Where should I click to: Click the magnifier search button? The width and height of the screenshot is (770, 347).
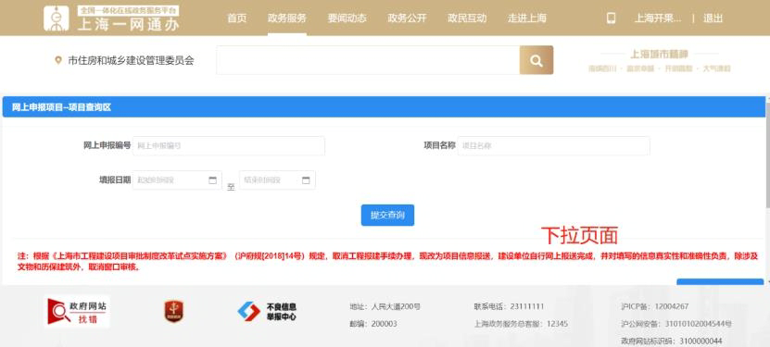click(536, 60)
